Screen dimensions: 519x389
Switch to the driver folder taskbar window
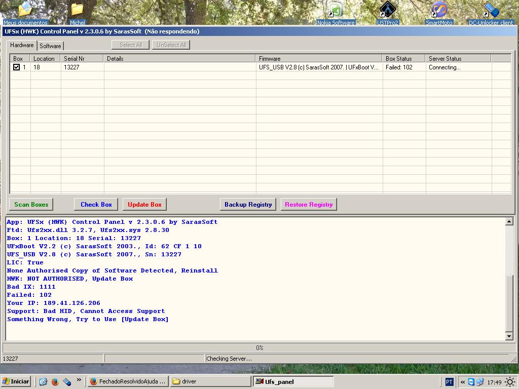pos(210,382)
